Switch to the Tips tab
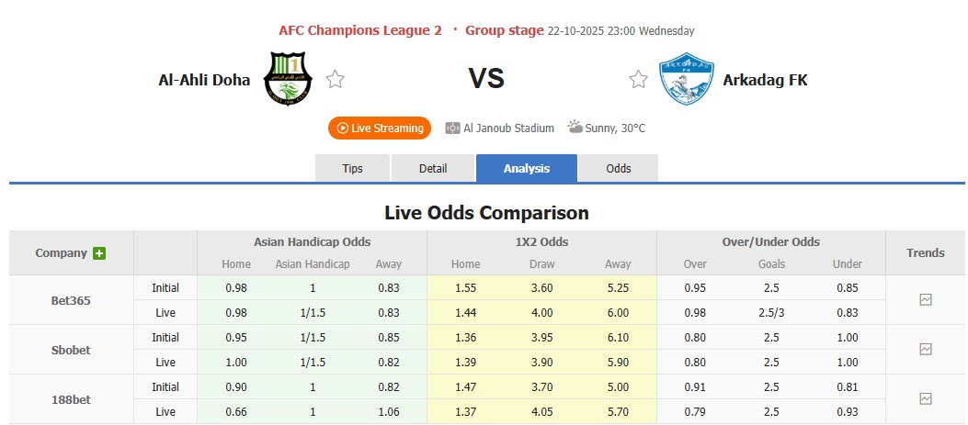 tap(352, 169)
